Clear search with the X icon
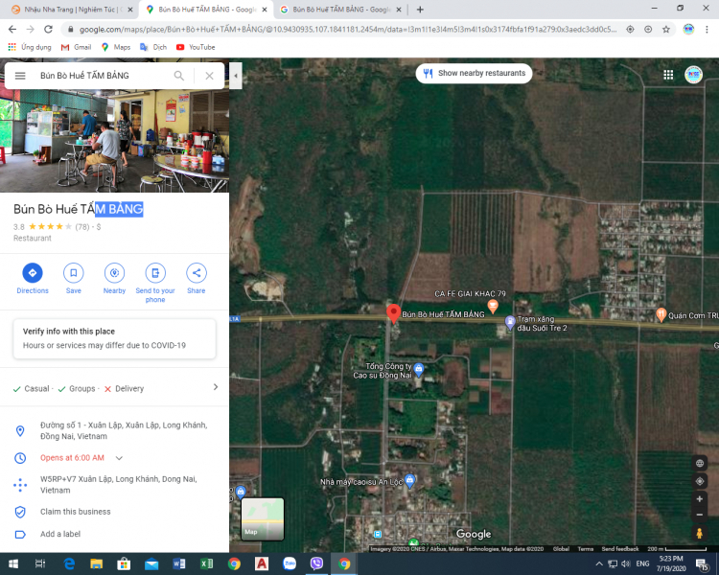The image size is (719, 575). pos(209,76)
